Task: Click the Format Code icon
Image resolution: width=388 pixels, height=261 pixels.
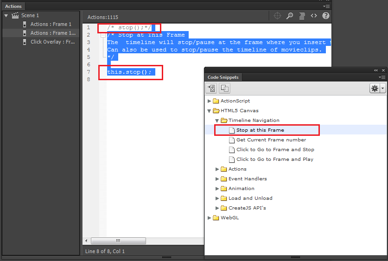Action: (302, 16)
